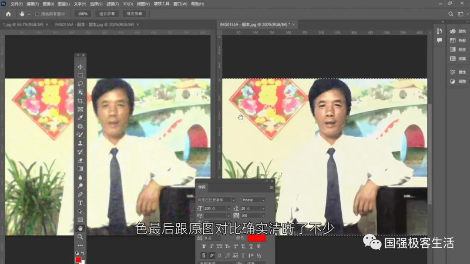
Task: Open the 文件(F) menu
Action: click(x=17, y=4)
